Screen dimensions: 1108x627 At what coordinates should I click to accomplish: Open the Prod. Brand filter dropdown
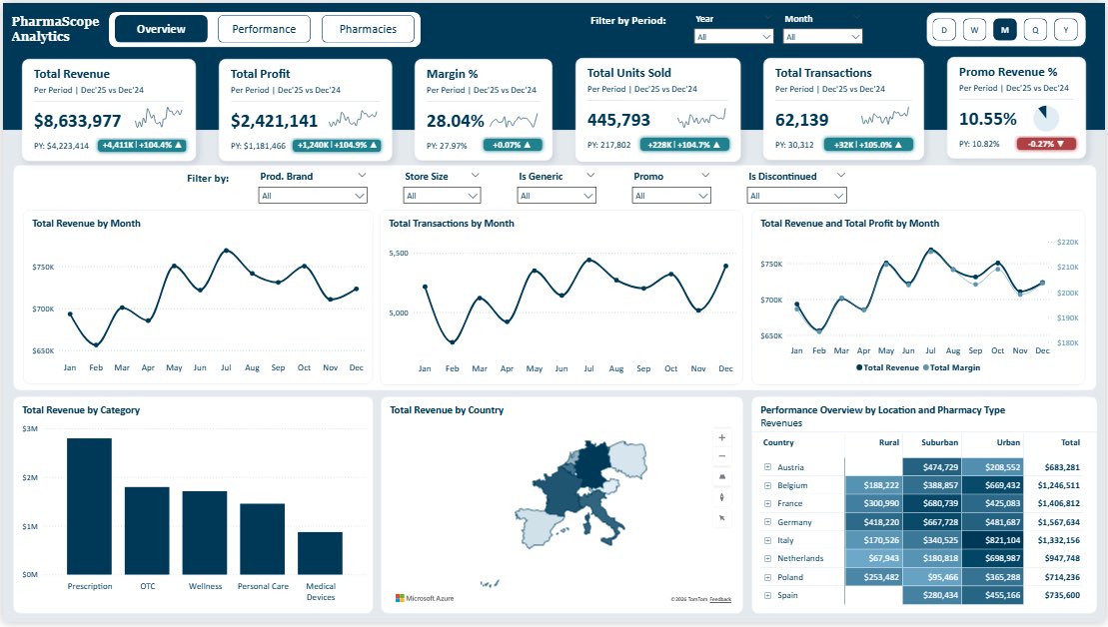pyautogui.click(x=313, y=196)
